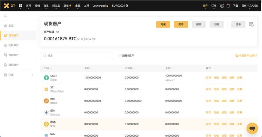Click the gray 划转 button
Image resolution: width=262 pixels, height=137 pixels.
(217, 24)
